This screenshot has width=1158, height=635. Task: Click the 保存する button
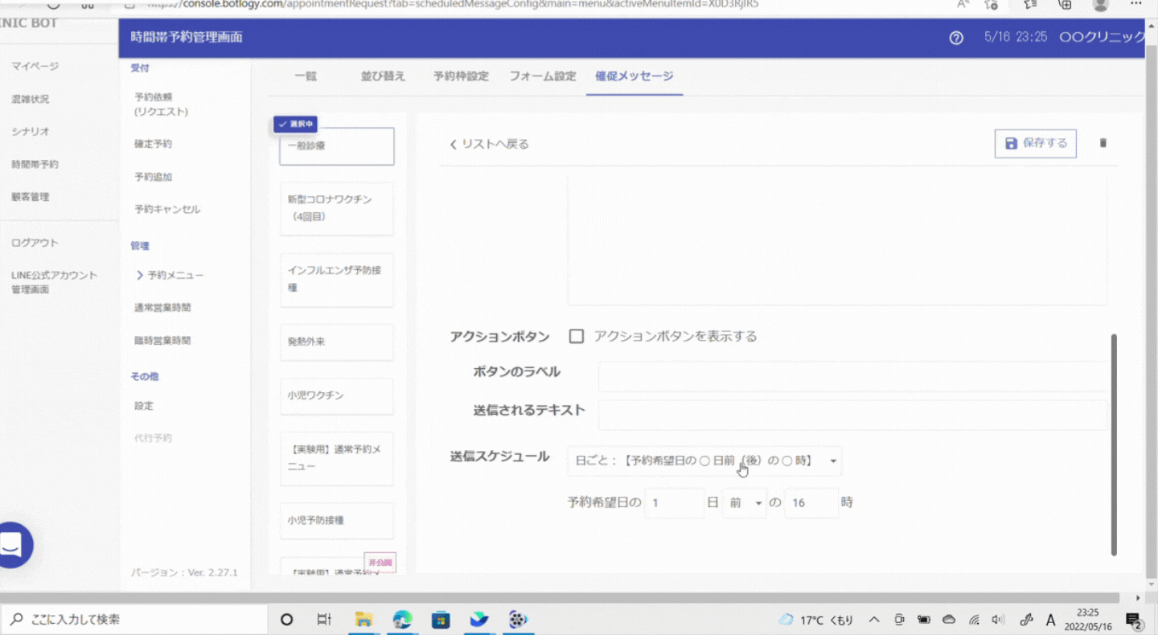(x=1035, y=143)
